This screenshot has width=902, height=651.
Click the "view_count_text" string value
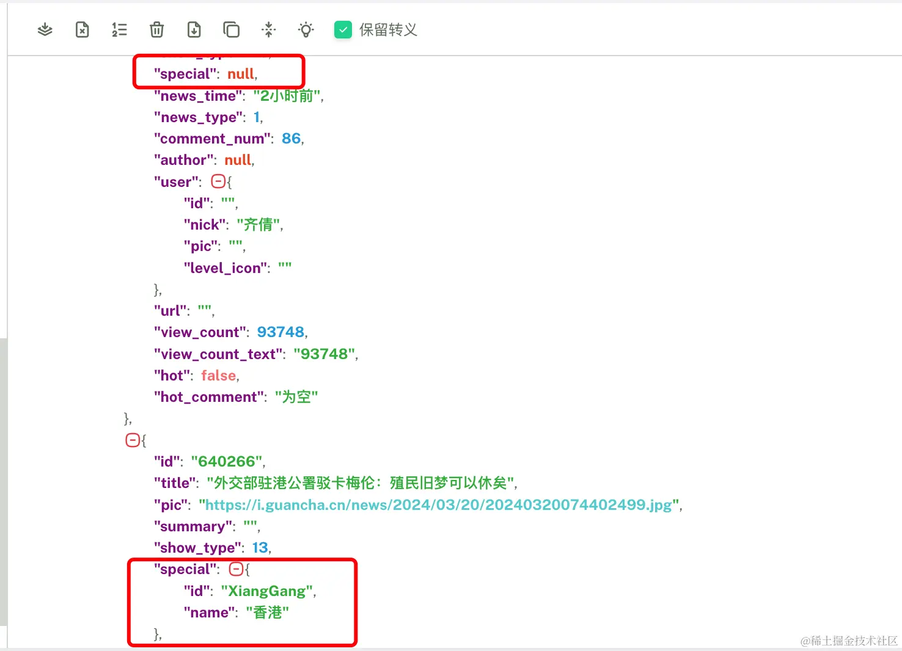324,354
